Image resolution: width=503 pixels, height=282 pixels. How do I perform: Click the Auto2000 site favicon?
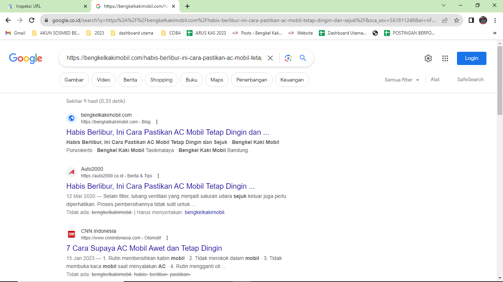click(71, 172)
